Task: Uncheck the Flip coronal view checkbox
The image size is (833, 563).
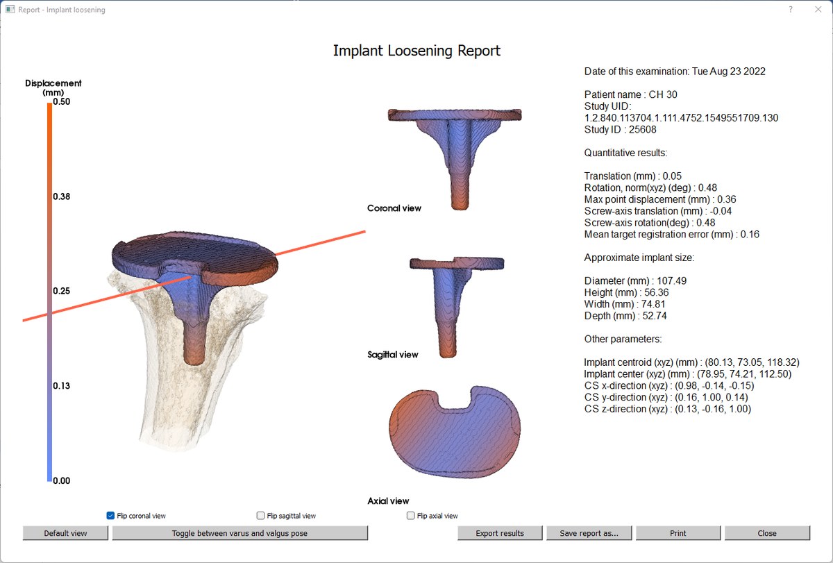Action: (110, 516)
